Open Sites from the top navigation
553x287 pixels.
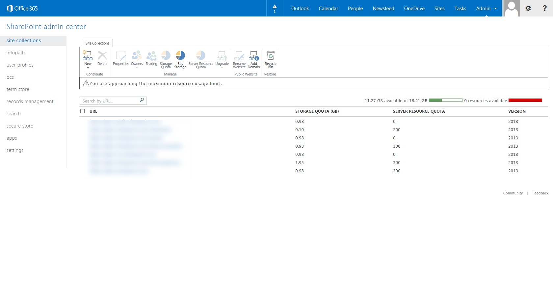[x=439, y=8]
